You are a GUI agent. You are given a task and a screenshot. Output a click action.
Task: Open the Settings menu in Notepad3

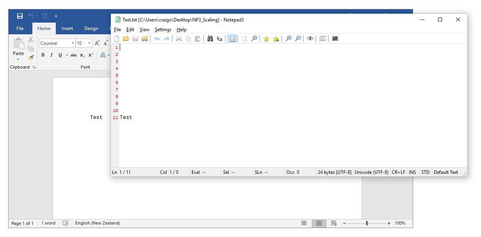[163, 30]
